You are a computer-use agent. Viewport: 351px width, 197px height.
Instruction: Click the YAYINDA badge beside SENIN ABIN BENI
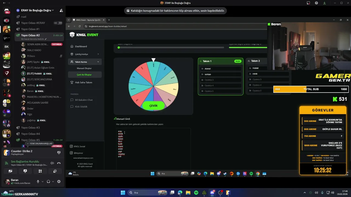(57, 44)
